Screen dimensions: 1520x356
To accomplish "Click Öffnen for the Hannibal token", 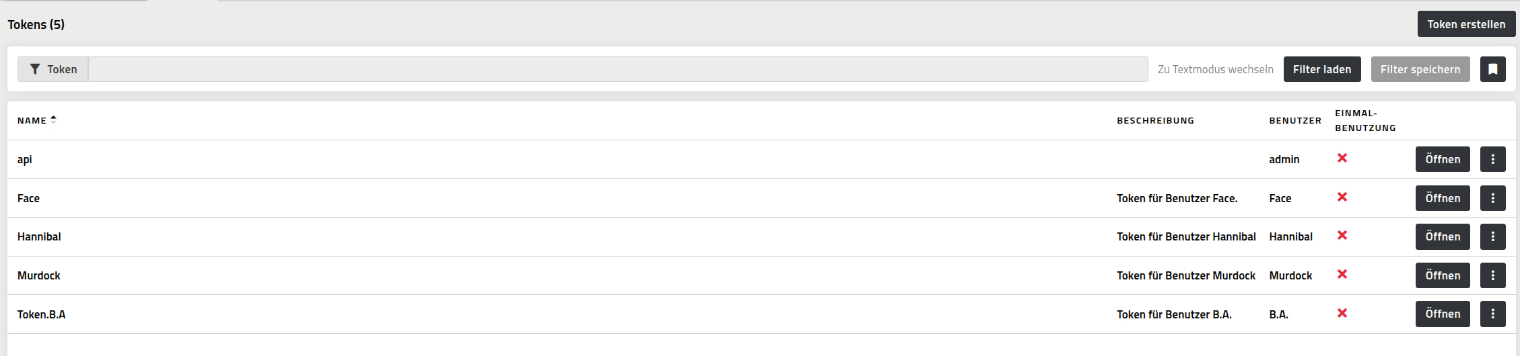I will [x=1443, y=236].
